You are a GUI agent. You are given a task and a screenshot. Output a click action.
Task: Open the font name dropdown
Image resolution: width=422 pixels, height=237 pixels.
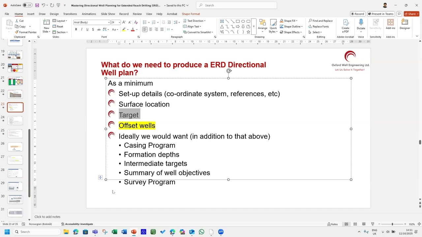(109, 22)
